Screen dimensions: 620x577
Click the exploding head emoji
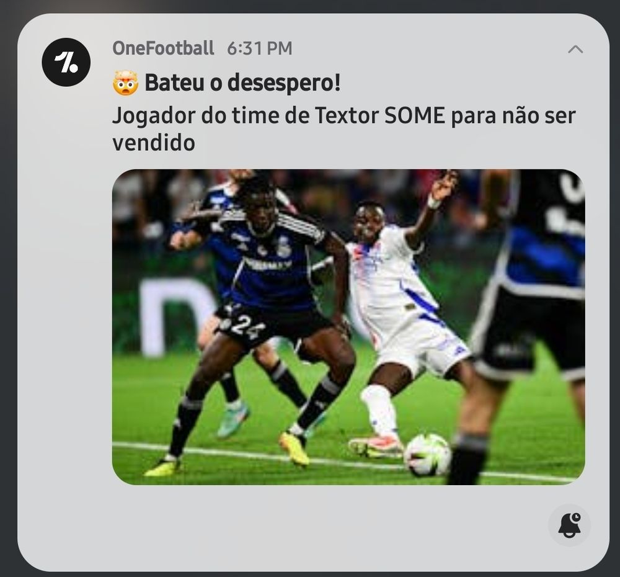[125, 83]
